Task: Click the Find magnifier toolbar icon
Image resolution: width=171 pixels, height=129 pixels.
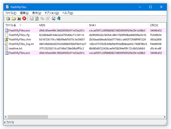Action: tap(53, 19)
